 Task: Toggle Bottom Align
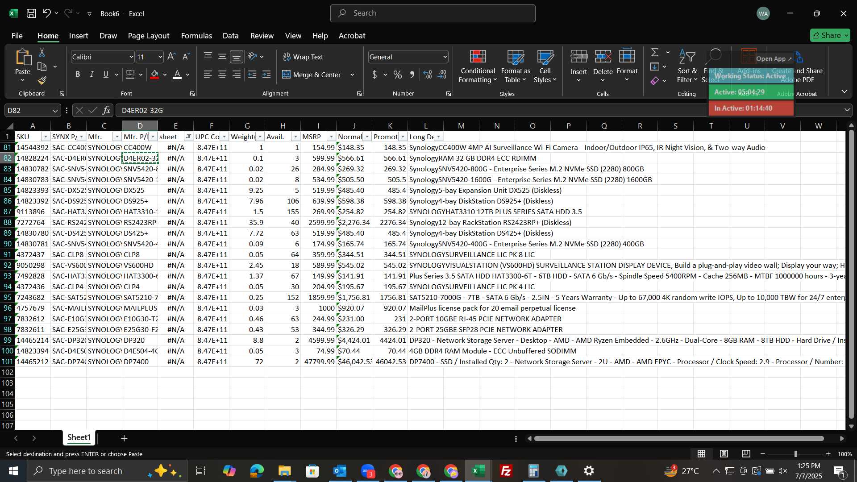pos(237,57)
